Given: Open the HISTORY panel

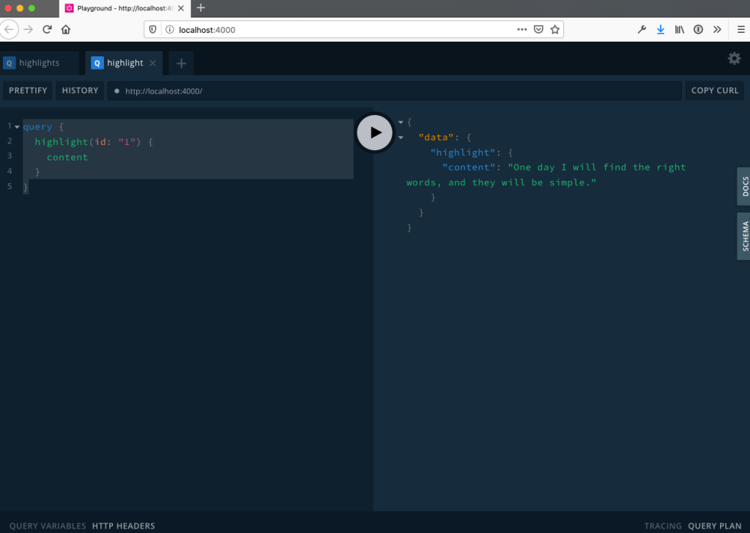Looking at the screenshot, I should (79, 90).
